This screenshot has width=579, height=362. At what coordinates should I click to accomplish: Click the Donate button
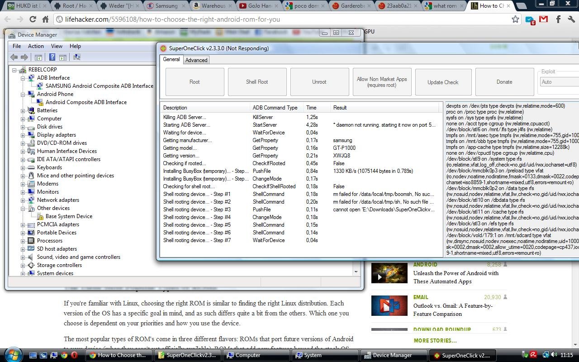pyautogui.click(x=504, y=82)
